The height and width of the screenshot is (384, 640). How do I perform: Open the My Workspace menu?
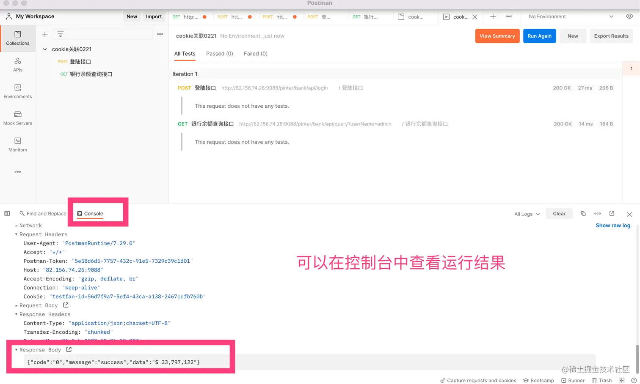tap(30, 16)
